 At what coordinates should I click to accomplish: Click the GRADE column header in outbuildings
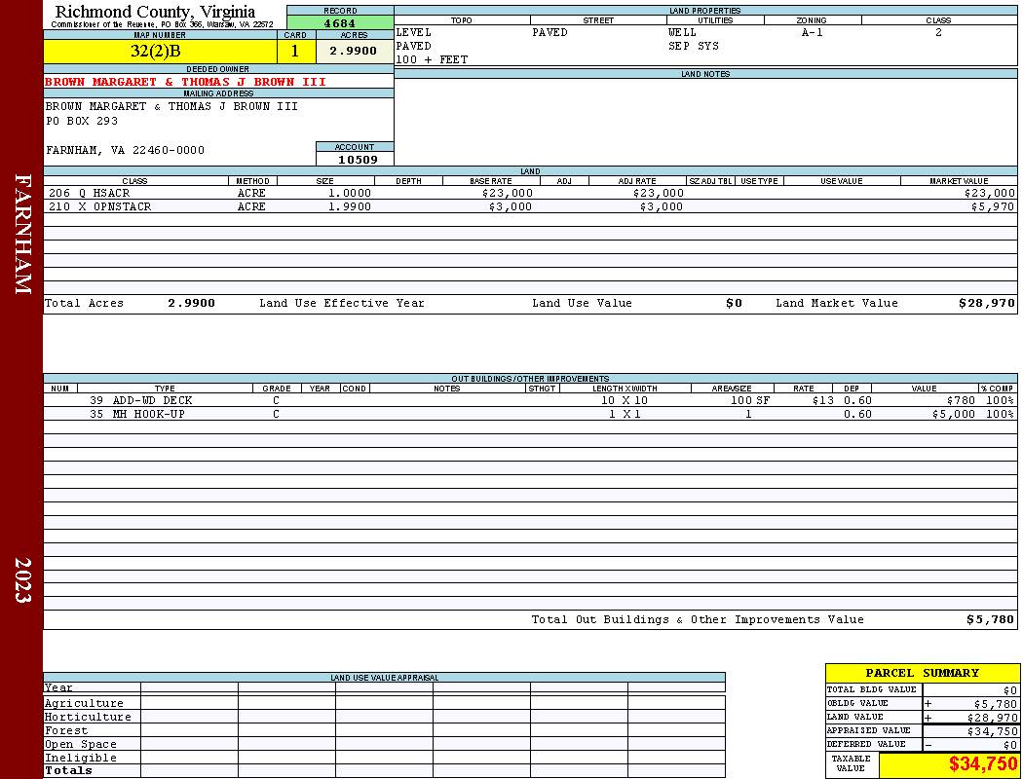[277, 389]
